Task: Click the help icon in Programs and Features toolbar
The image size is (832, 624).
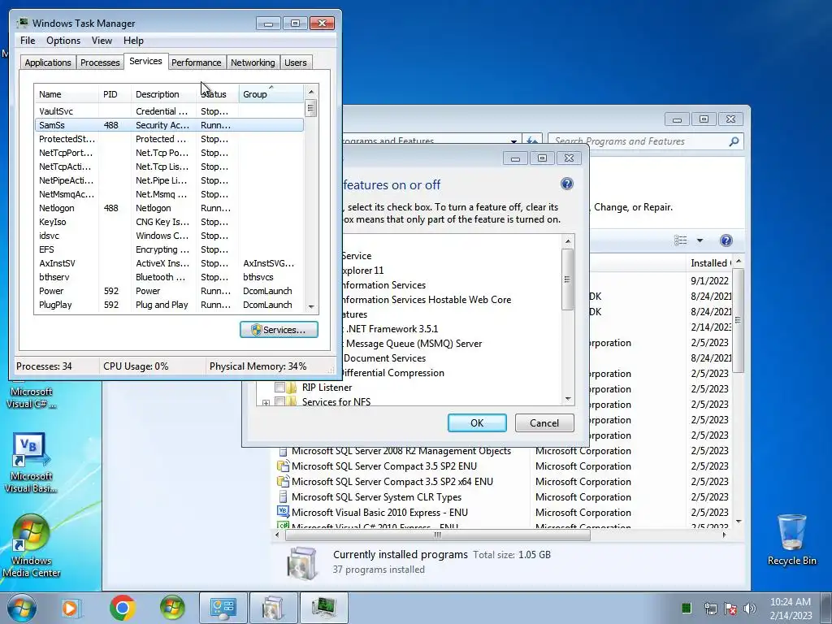Action: point(726,240)
